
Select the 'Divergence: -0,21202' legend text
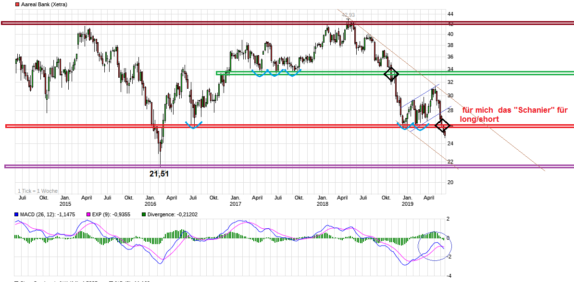click(x=173, y=215)
